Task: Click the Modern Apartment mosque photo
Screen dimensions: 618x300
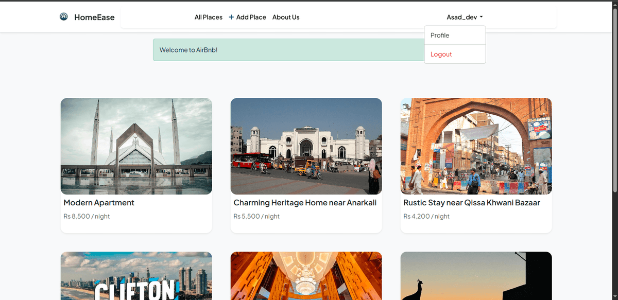Action: pyautogui.click(x=136, y=146)
